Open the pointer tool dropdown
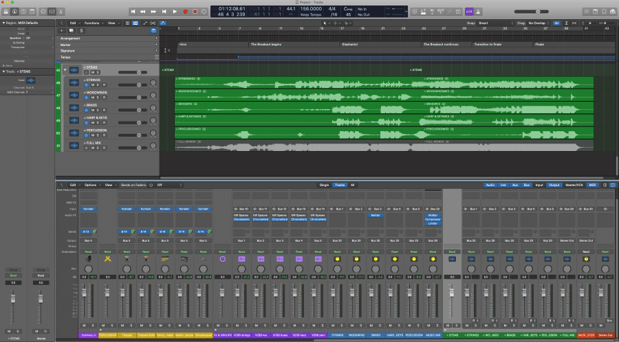The width and height of the screenshot is (619, 342). click(325, 23)
